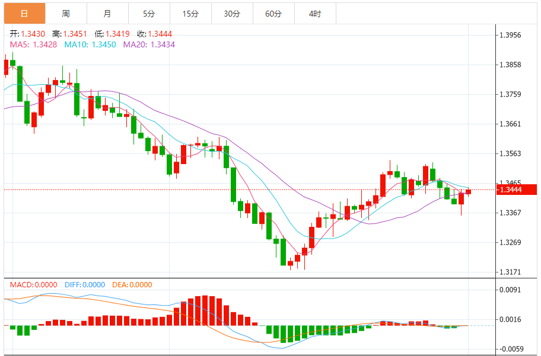This screenshot has height=356, width=541.
Task: Click the DIFF: 0.0000 indicator label
Action: [85, 285]
